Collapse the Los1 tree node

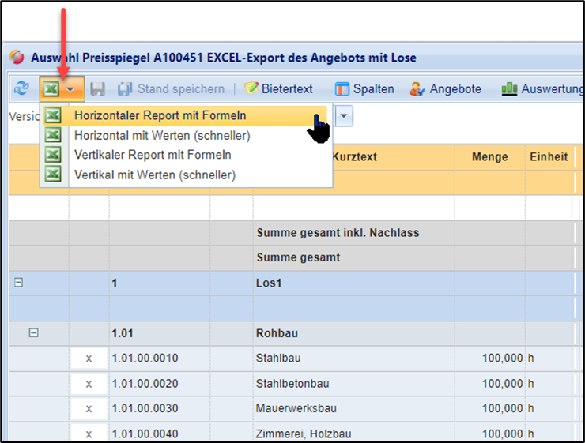click(x=18, y=283)
